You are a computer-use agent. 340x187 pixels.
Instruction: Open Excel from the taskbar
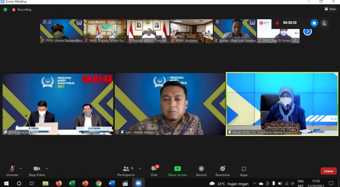point(72,183)
